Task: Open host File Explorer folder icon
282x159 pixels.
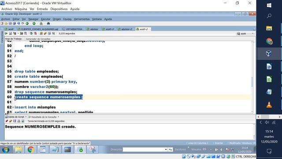Action: (x=269, y=28)
